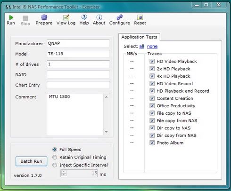The width and height of the screenshot is (231, 191).
Task: Click the Batch Run button
Action: [x=31, y=161]
